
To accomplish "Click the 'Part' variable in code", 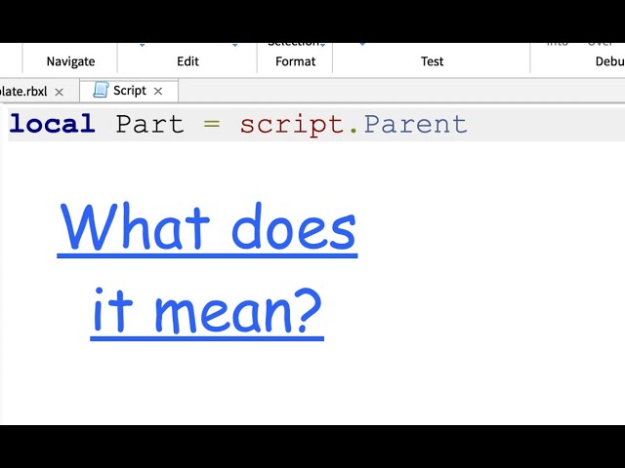I will pyautogui.click(x=149, y=124).
